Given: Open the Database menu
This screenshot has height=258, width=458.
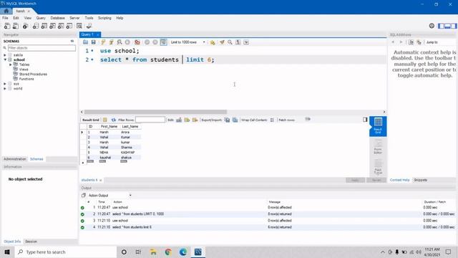Looking at the screenshot, I should tap(57, 18).
